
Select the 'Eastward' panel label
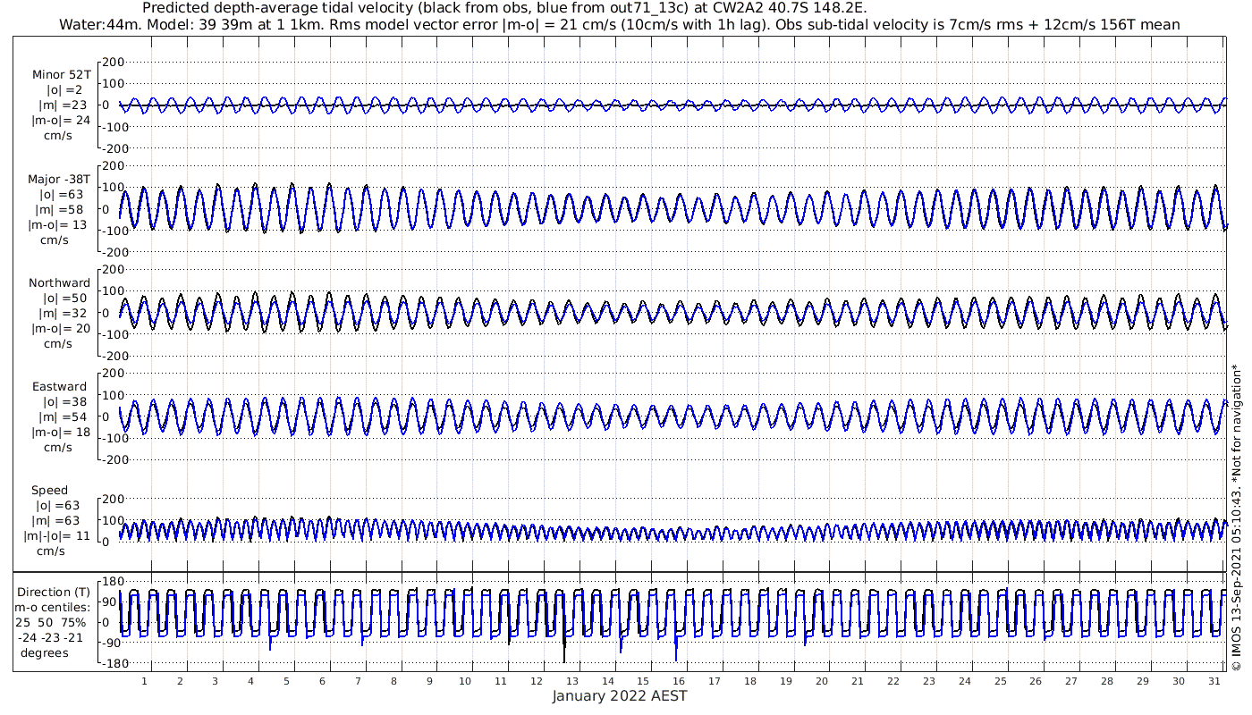pos(59,387)
